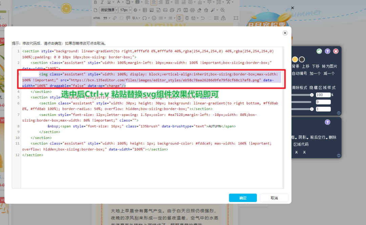This screenshot has height=225, width=366.
Task: Insert a table via the table icon
Action: click(x=145, y=10)
